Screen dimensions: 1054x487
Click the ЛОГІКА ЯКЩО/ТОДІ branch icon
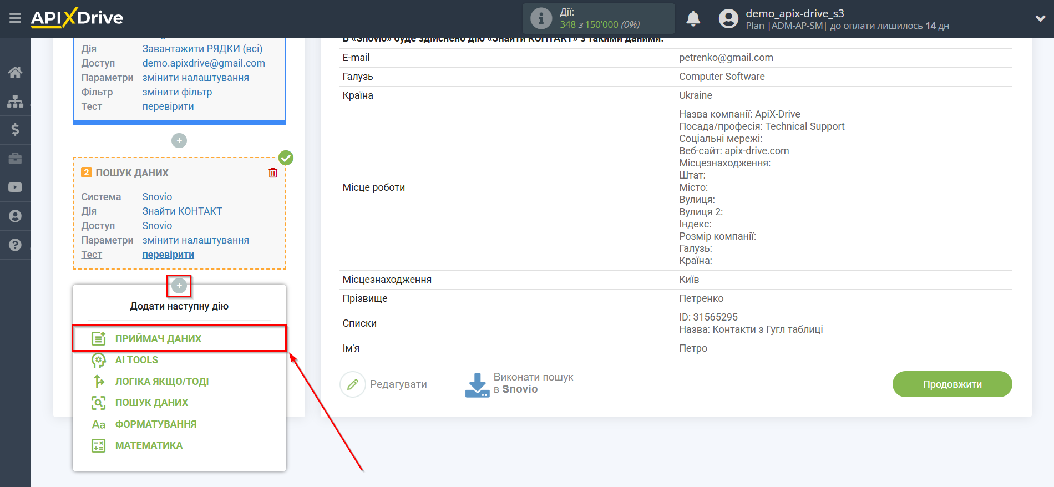click(x=99, y=382)
